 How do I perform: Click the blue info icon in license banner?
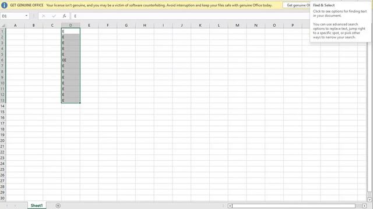(4, 5)
